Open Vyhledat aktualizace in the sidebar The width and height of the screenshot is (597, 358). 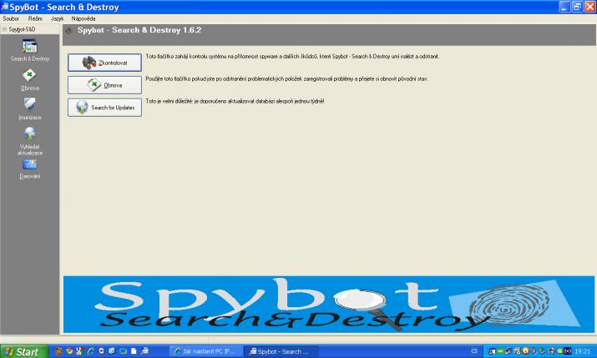click(x=30, y=141)
